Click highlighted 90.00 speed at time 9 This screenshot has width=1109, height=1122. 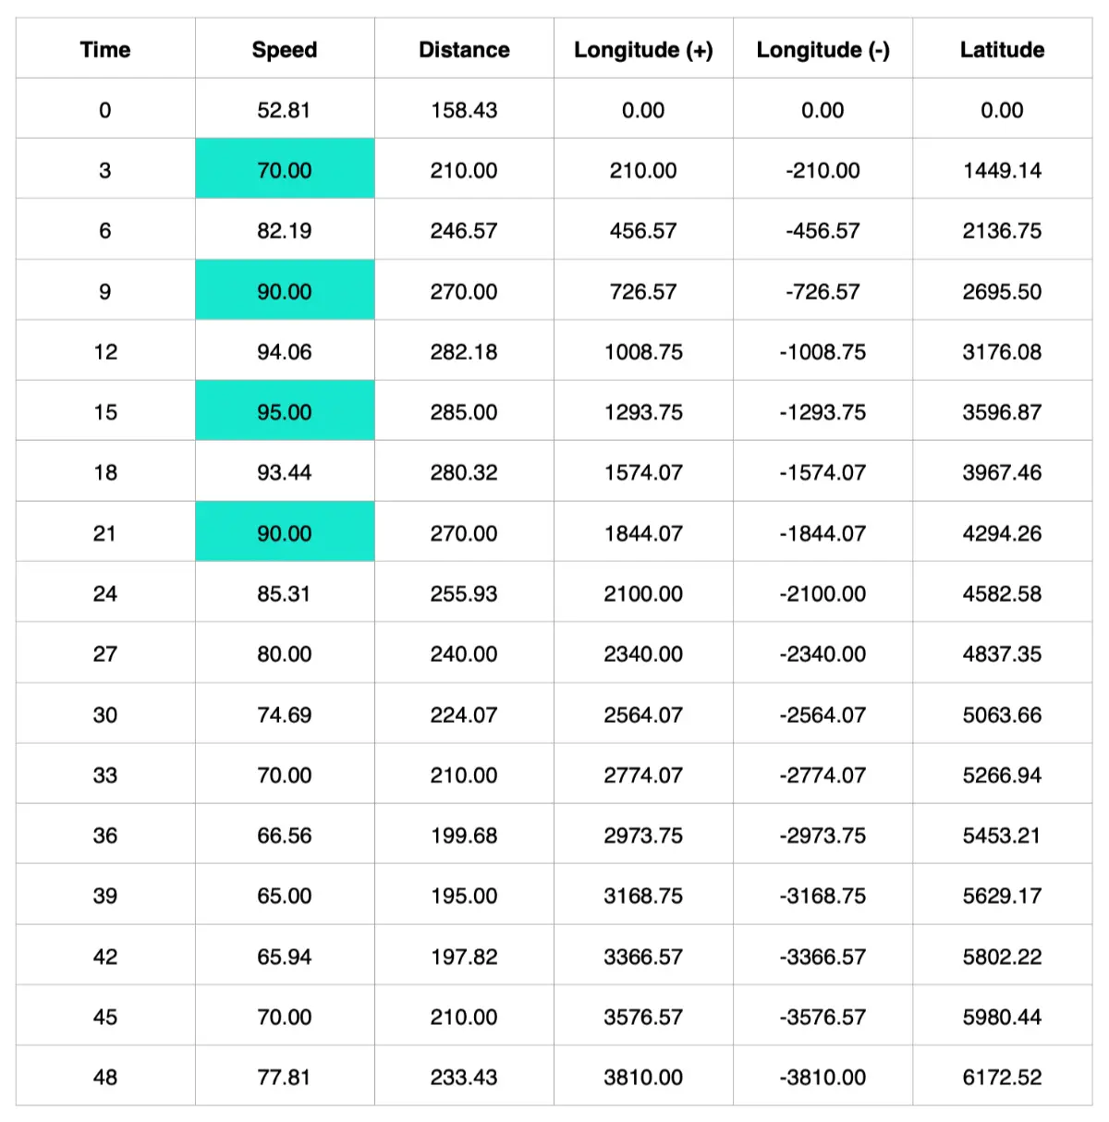pyautogui.click(x=285, y=291)
